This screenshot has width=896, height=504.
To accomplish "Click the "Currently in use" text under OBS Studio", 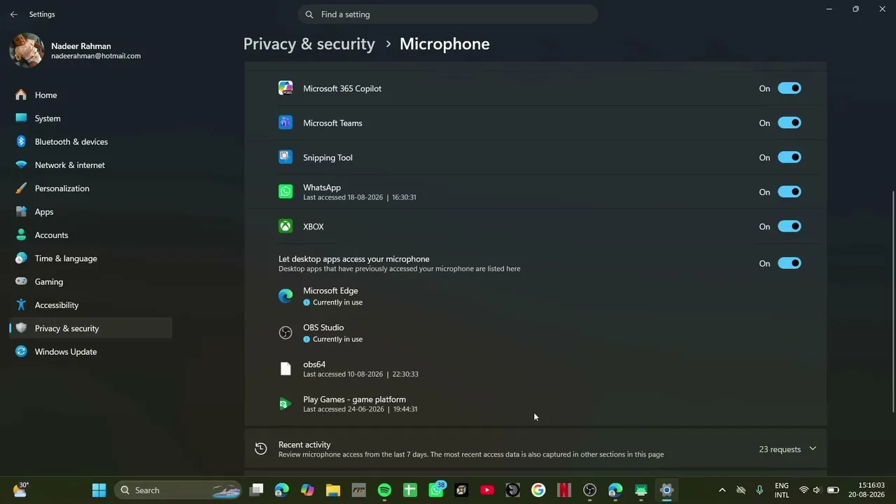I will (x=337, y=339).
